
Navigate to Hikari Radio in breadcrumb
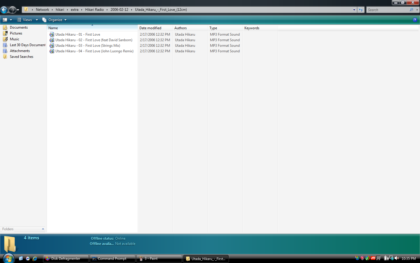[x=94, y=10]
